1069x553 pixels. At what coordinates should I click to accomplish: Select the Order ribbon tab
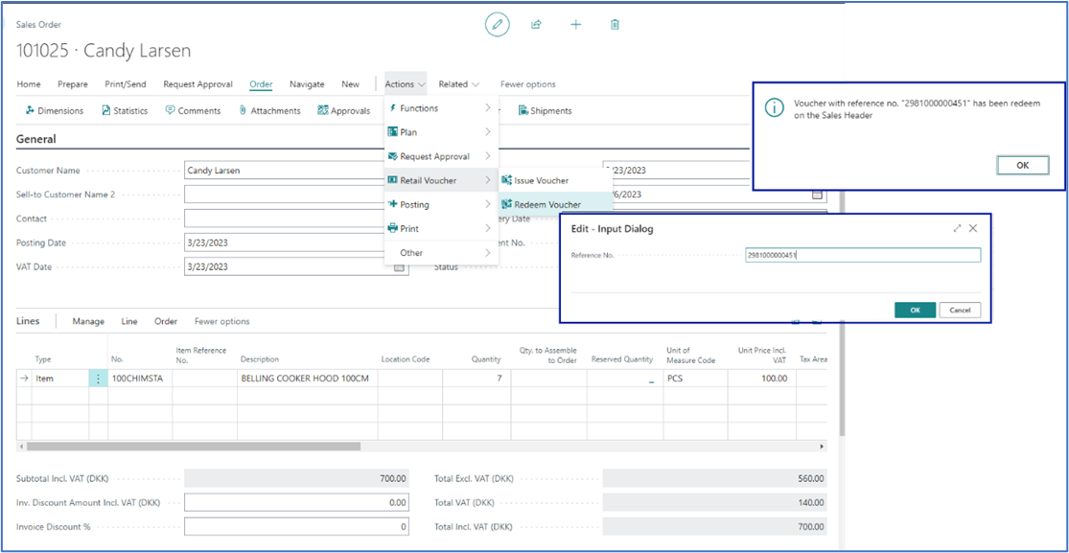pyautogui.click(x=261, y=84)
